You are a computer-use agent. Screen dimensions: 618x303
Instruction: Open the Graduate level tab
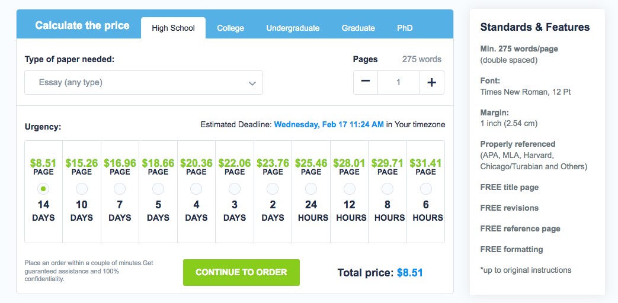click(x=358, y=28)
